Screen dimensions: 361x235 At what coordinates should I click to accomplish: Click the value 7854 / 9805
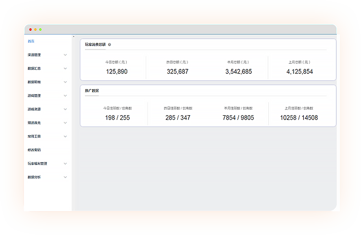[x=238, y=118]
